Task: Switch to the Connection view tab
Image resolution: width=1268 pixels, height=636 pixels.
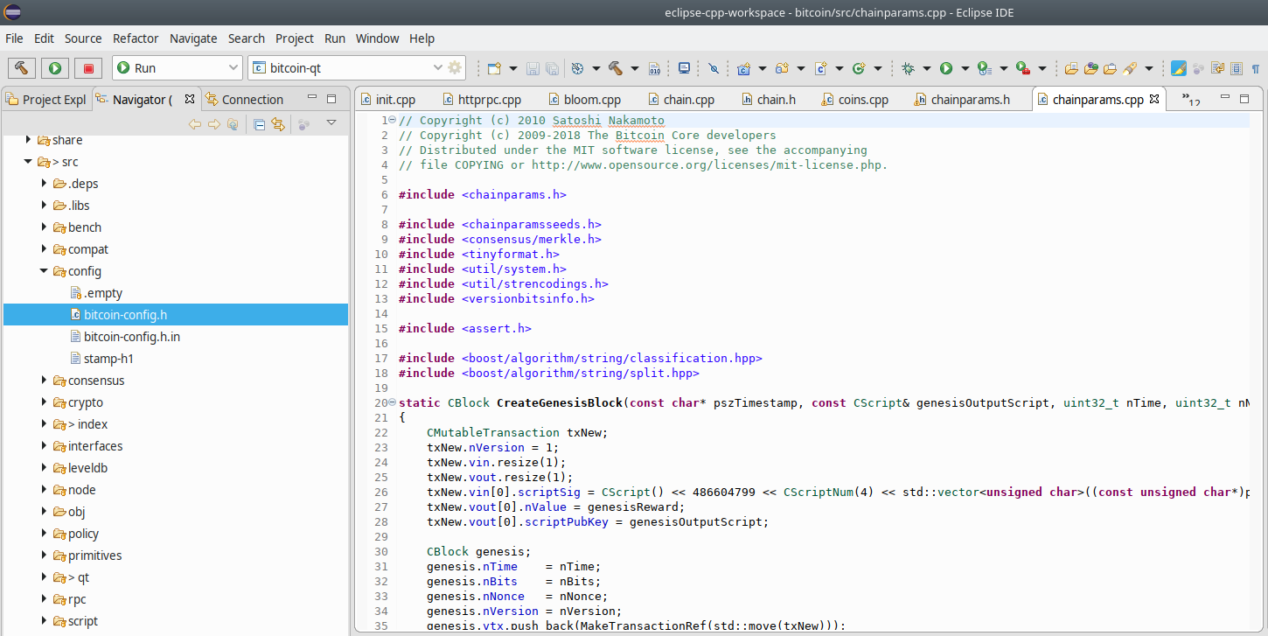Action: click(244, 100)
